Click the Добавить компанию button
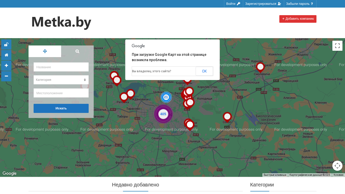This screenshot has width=345, height=194. click(x=298, y=19)
